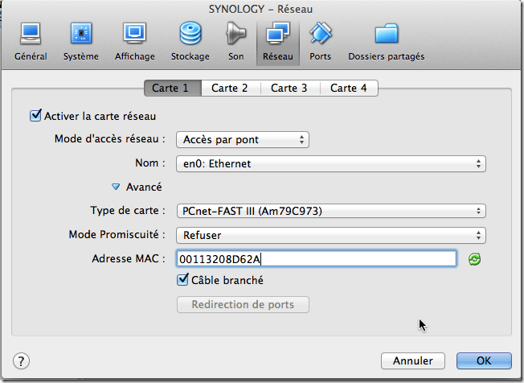Click the Mode Promiscuité label
Screen dimensions: 524x383
tap(117, 234)
